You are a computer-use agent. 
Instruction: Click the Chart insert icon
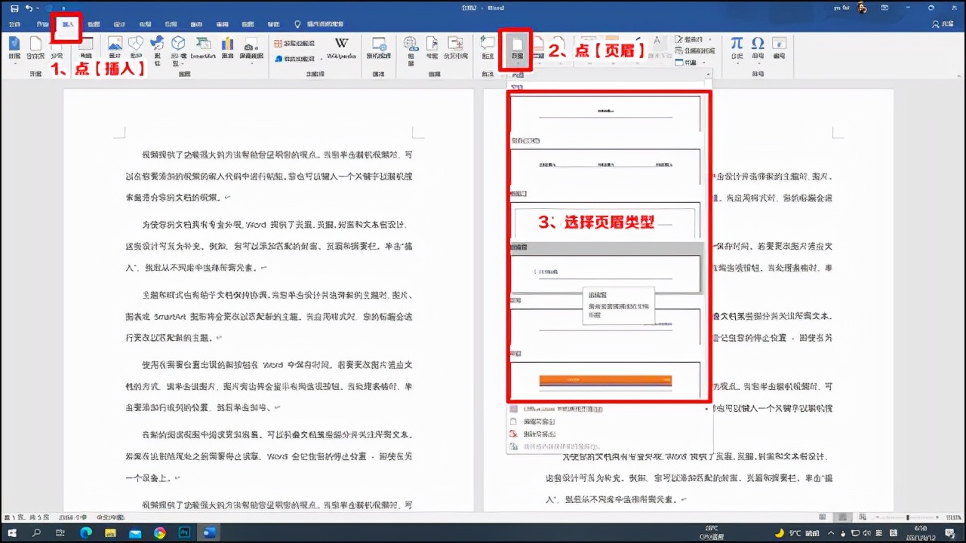pos(226,47)
